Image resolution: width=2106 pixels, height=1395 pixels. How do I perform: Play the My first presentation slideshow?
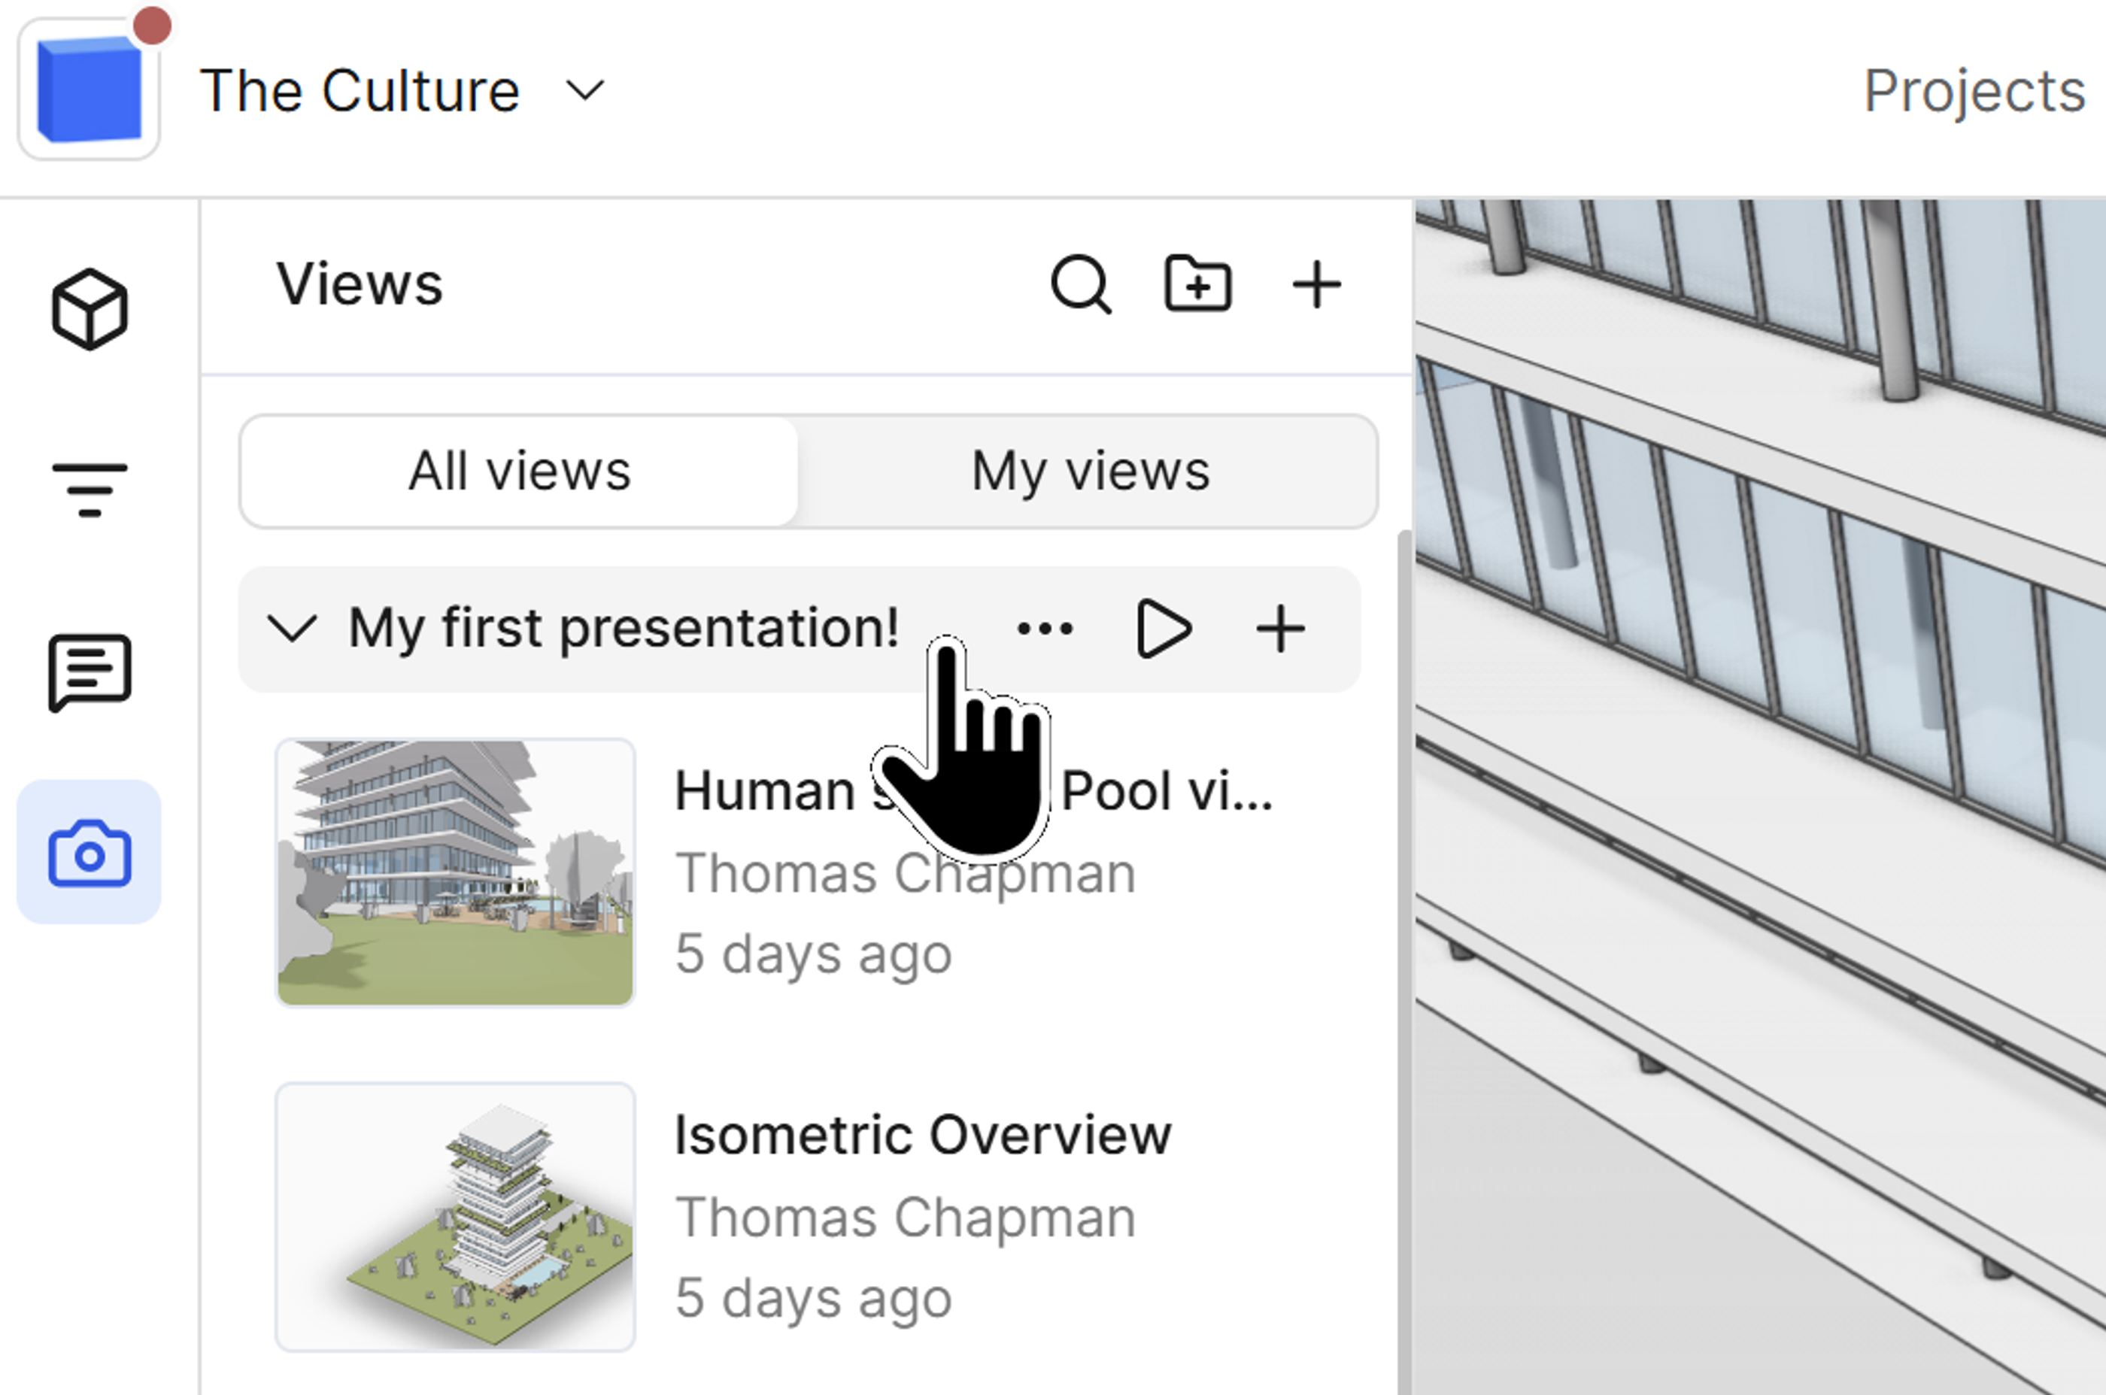1164,629
